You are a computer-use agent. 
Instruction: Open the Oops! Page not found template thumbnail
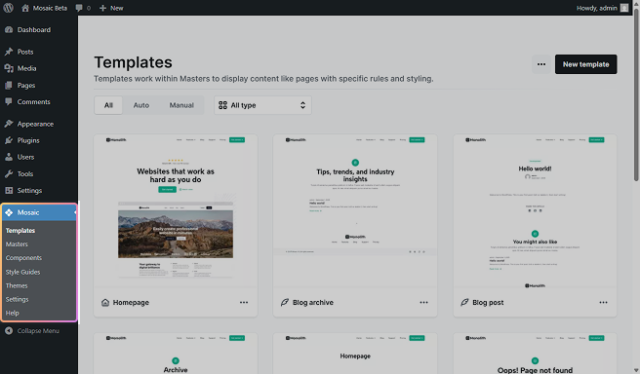(535, 354)
